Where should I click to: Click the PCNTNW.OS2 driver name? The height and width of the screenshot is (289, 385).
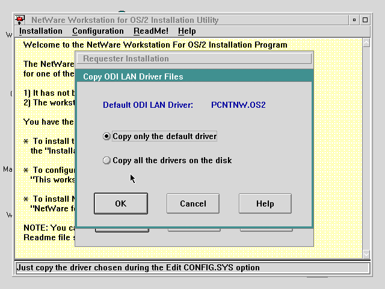point(238,105)
